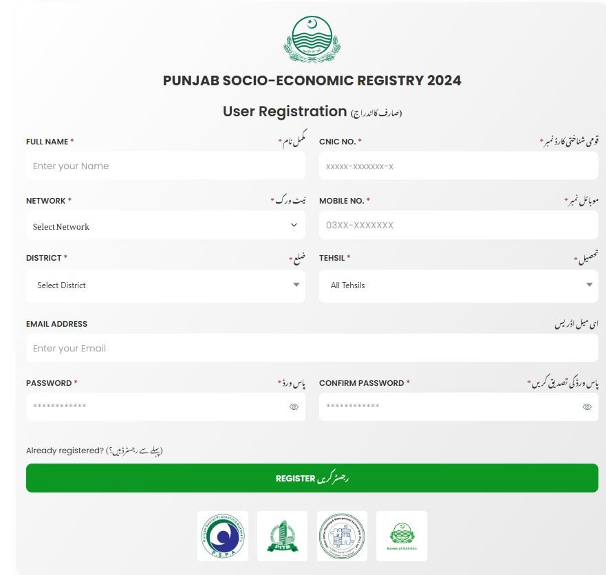The height and width of the screenshot is (575, 606).
Task: Click the Enter your Name field
Action: point(165,165)
